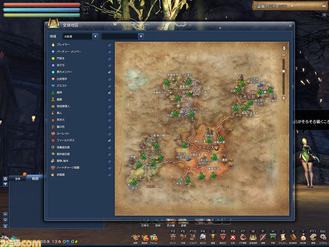Open the F9 crossed swords duel icon
The width and height of the screenshot is (329, 247).
point(233,238)
